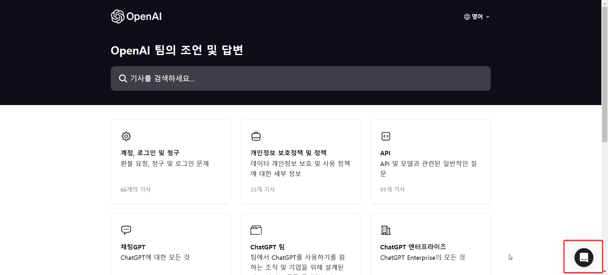Click '91개 기사' article count
The height and width of the screenshot is (275, 608).
pyautogui.click(x=393, y=190)
